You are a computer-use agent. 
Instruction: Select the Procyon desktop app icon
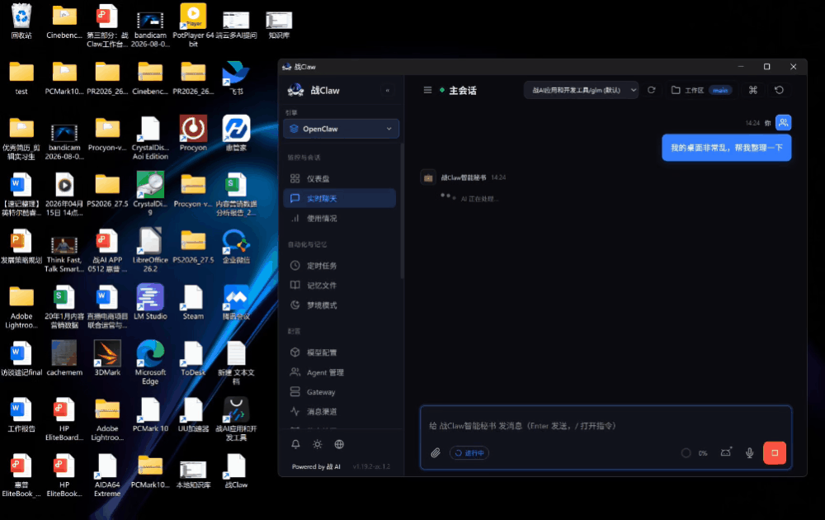193,134
